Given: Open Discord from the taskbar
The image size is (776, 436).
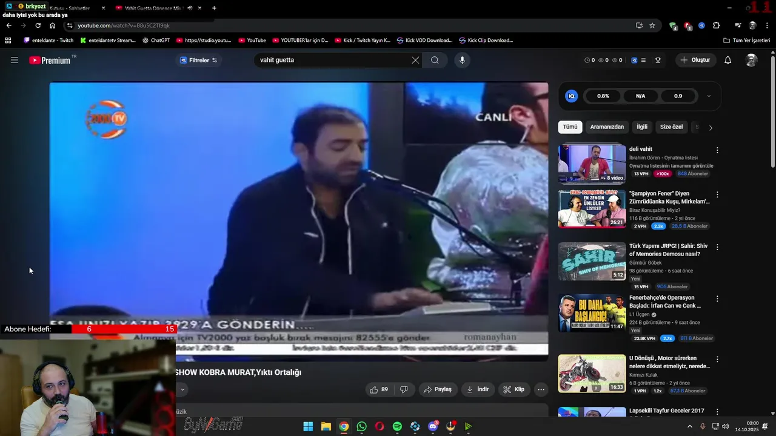Looking at the screenshot, I should [433, 426].
